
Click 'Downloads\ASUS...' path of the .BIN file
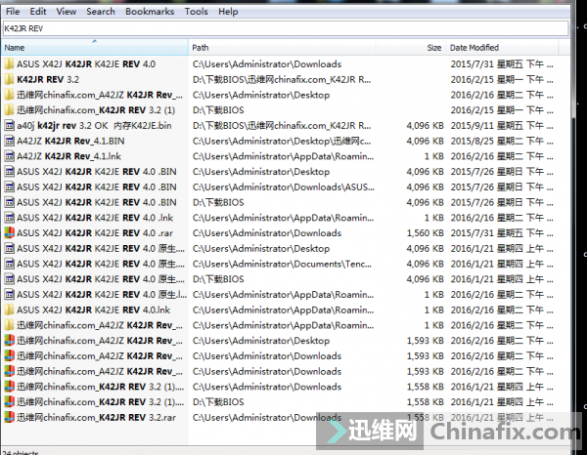point(283,187)
